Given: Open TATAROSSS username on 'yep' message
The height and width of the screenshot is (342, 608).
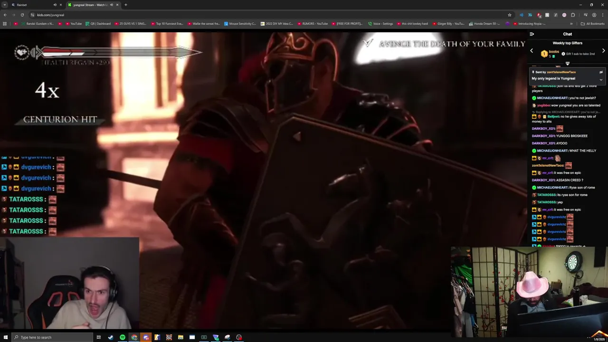Looking at the screenshot, I should click(546, 202).
